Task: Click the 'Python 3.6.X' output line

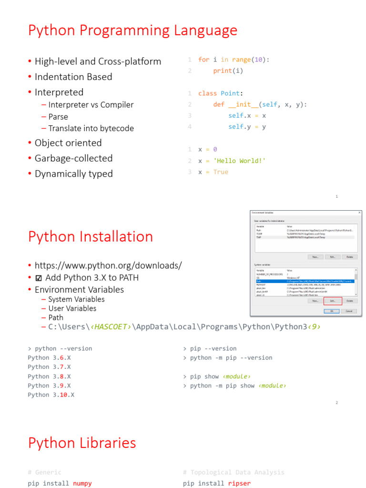Action: click(x=49, y=358)
